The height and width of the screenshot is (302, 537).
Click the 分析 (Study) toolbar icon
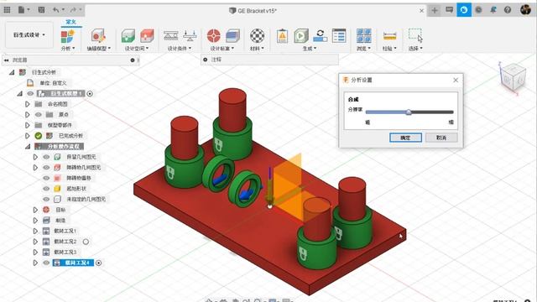pyautogui.click(x=67, y=36)
